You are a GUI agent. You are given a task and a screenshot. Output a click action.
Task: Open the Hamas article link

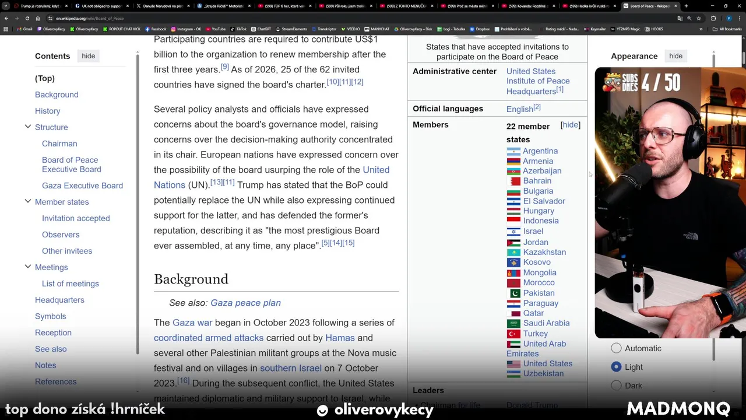pyautogui.click(x=340, y=338)
